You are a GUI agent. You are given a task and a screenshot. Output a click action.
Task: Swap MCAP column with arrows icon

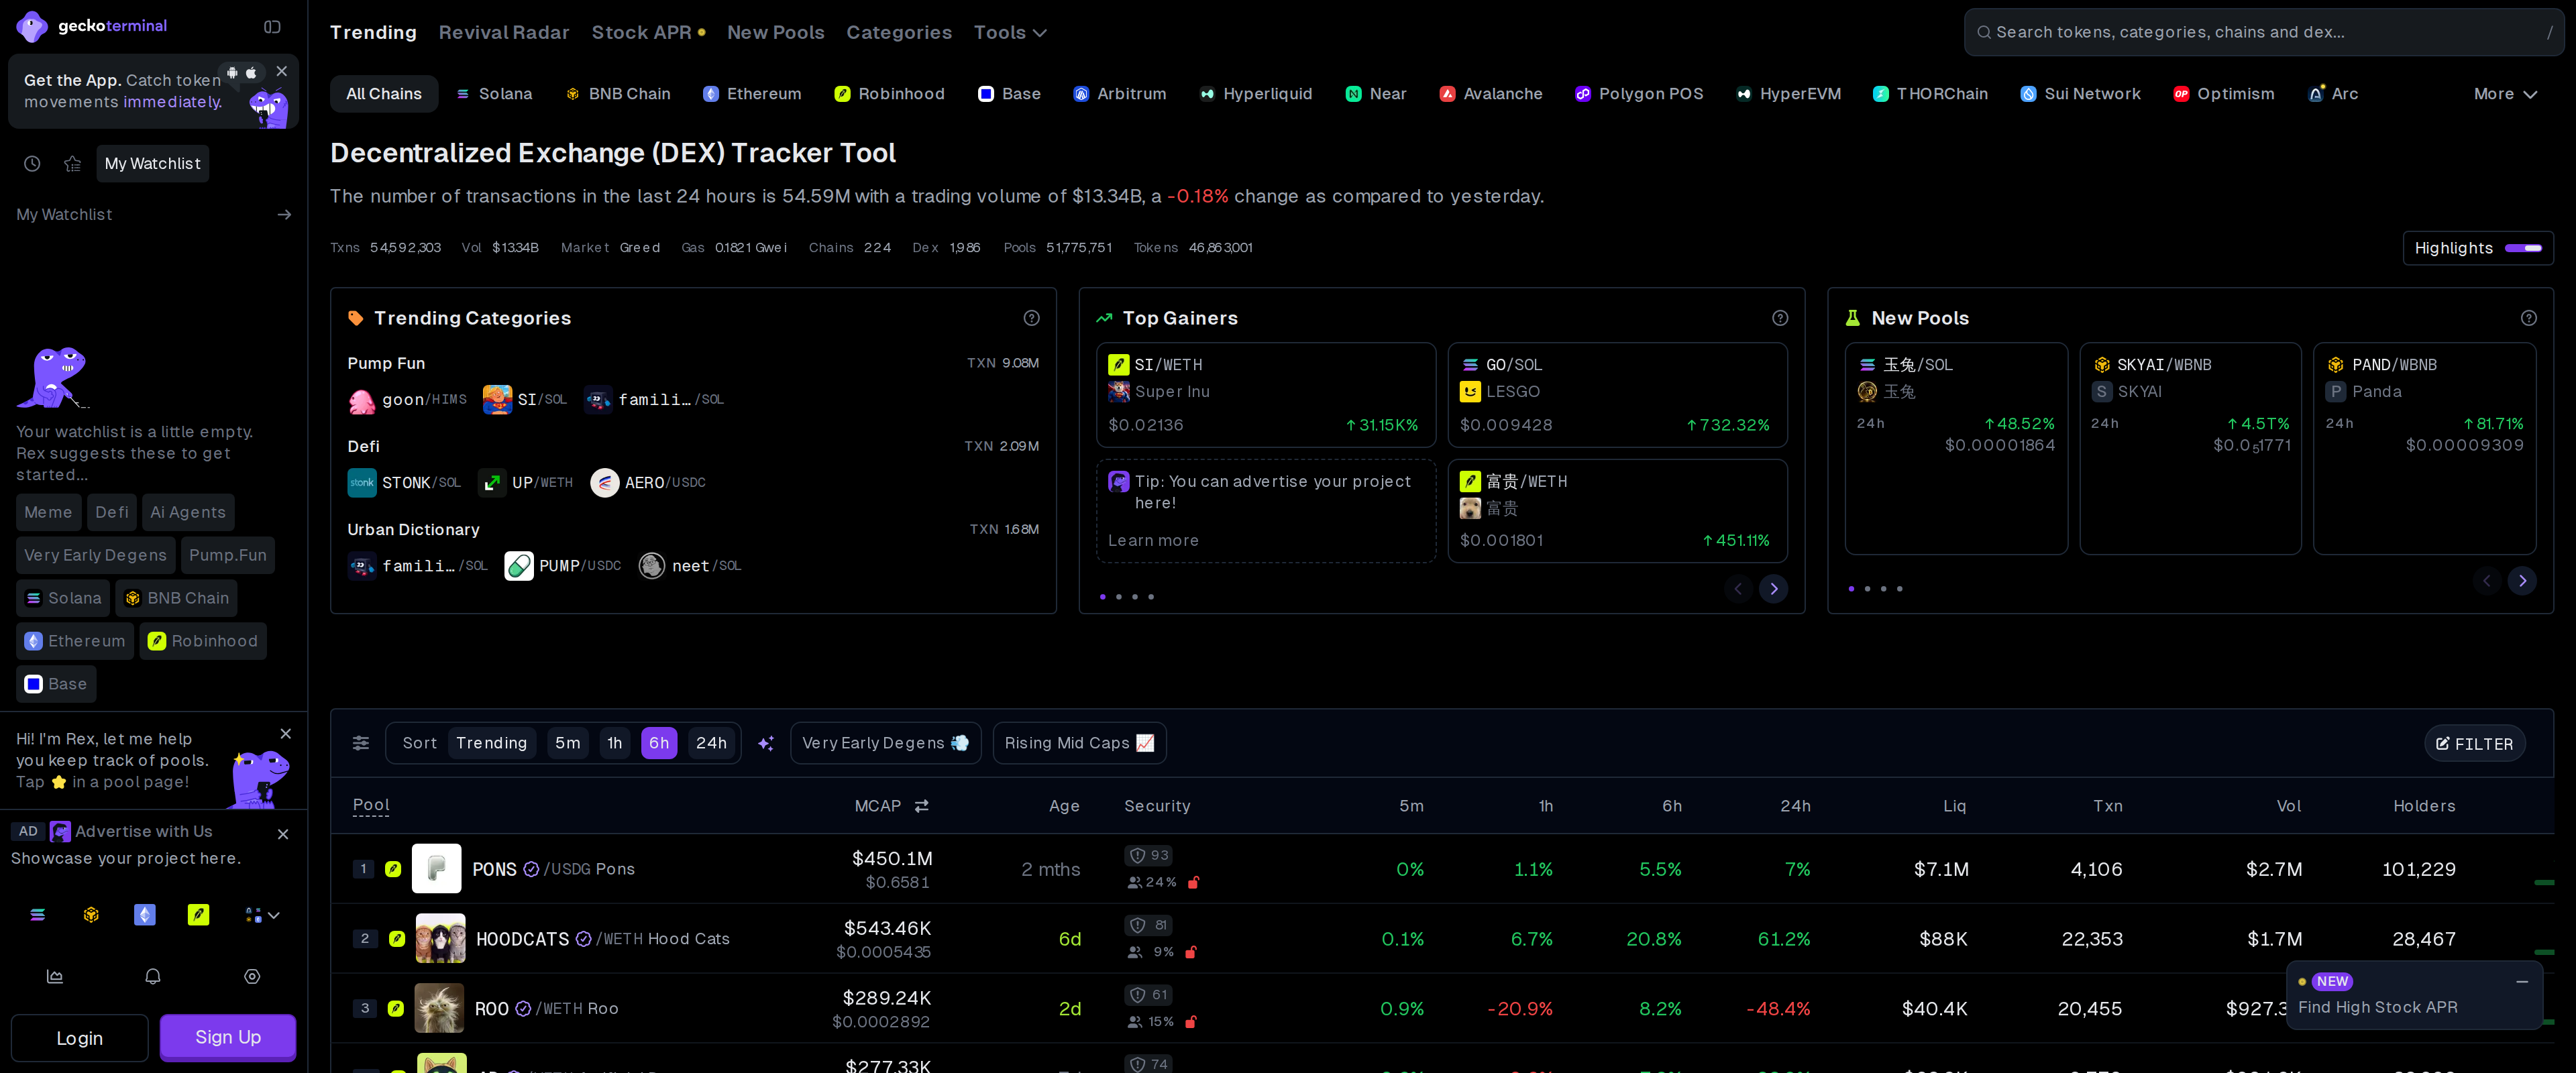922,805
